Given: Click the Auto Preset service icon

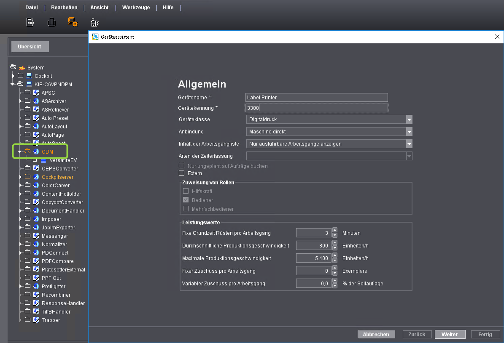Looking at the screenshot, I should pyautogui.click(x=36, y=118).
